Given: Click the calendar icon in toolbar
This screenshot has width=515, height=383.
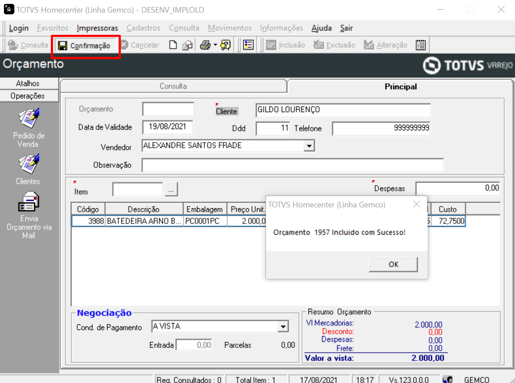Looking at the screenshot, I should point(421,45).
